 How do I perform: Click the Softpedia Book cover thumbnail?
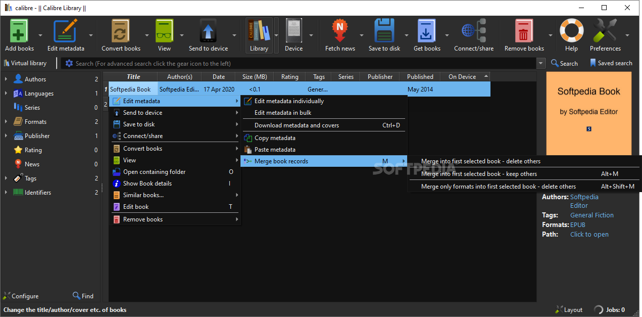(589, 113)
